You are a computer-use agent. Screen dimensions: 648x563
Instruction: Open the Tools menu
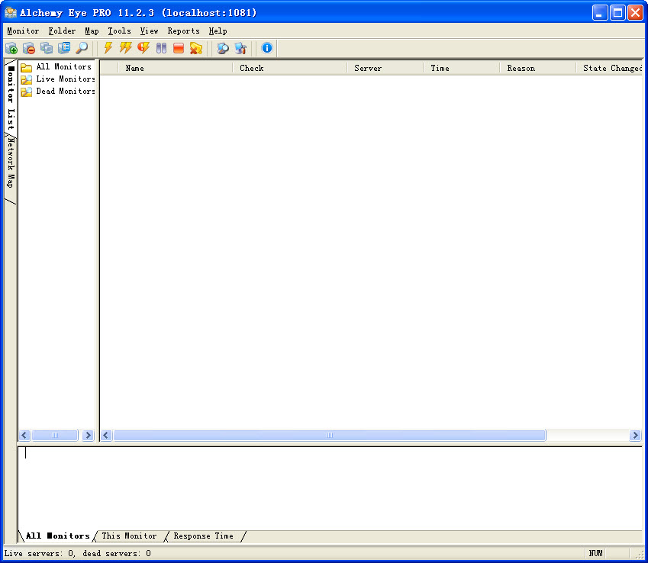[x=119, y=31]
